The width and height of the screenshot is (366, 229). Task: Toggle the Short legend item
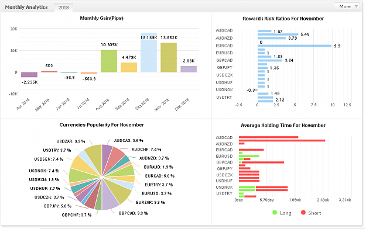(x=311, y=213)
